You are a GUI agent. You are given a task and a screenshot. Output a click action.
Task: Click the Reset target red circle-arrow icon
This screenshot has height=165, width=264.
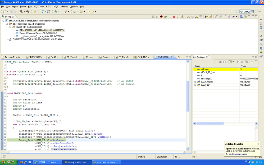pos(161,17)
